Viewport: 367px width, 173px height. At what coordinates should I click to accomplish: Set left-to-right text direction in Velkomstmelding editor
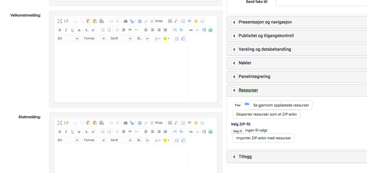click(x=175, y=30)
